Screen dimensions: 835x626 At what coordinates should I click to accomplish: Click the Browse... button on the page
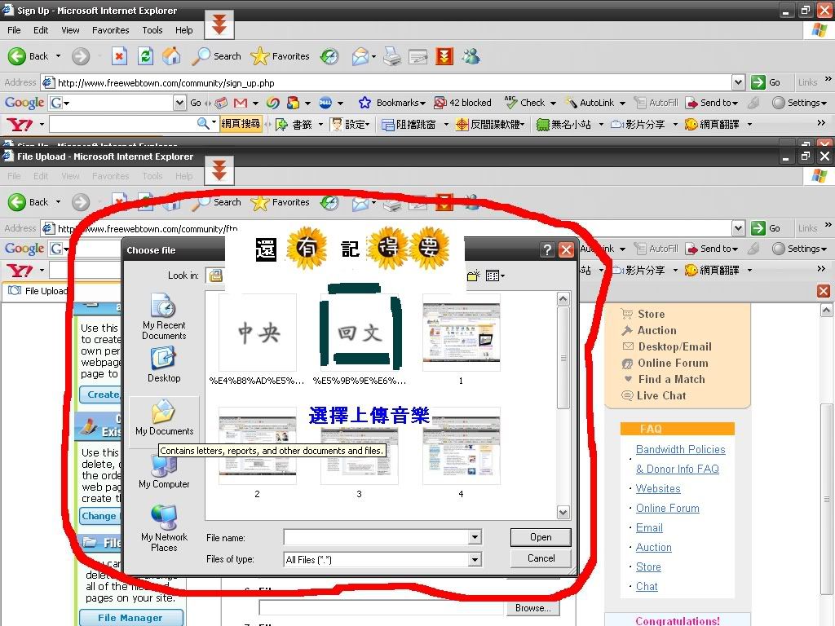pyautogui.click(x=532, y=608)
